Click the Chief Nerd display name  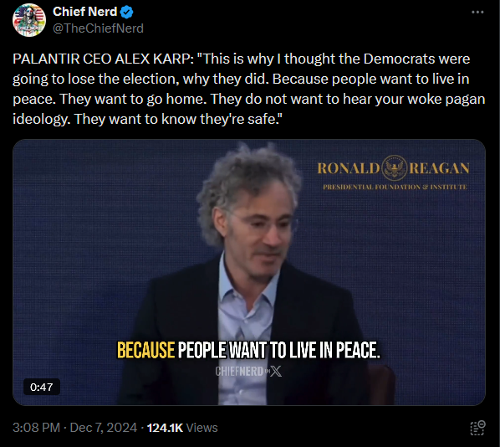[x=84, y=12]
